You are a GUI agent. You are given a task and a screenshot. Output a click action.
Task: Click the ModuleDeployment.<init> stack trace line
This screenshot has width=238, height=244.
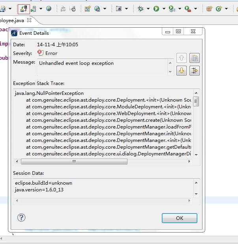click(x=109, y=107)
